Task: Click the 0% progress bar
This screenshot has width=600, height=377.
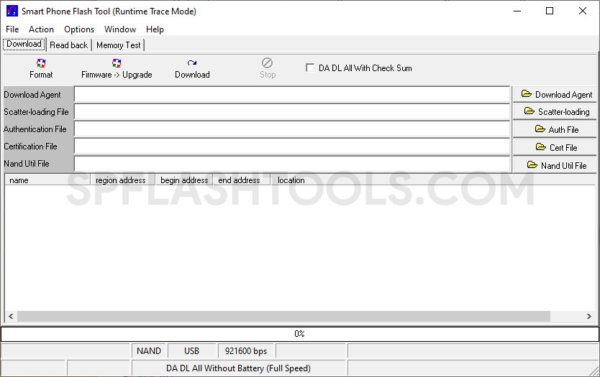Action: click(x=299, y=334)
